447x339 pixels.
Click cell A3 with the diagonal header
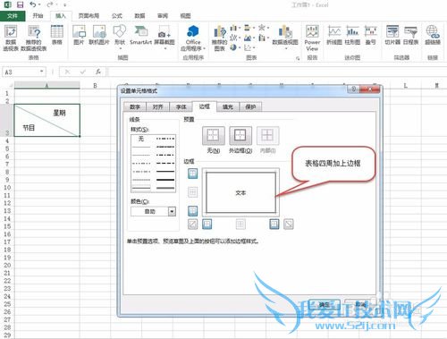[46, 120]
